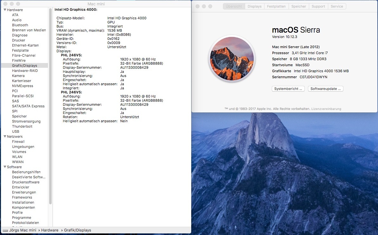The width and height of the screenshot is (378, 235).
Task: Collapse the Software section in sidebar
Action: click(5, 167)
